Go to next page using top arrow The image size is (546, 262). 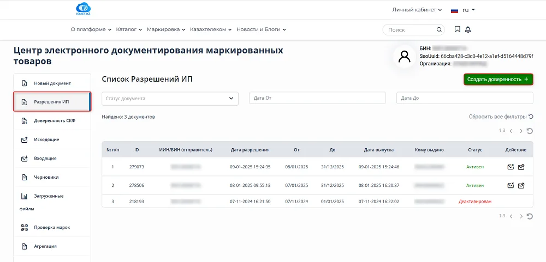(x=521, y=131)
